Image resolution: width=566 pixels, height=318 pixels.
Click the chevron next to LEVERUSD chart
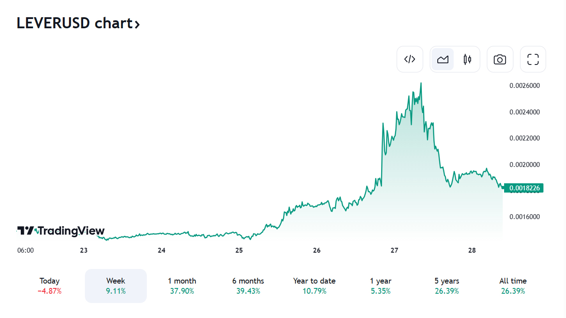point(137,24)
